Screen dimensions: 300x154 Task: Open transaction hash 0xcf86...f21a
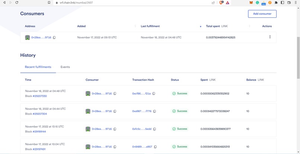(x=141, y=94)
